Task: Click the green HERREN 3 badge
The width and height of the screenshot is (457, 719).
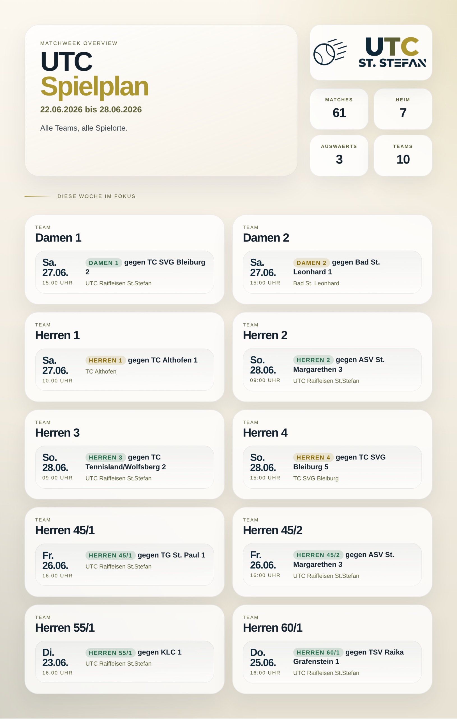Action: [x=105, y=458]
